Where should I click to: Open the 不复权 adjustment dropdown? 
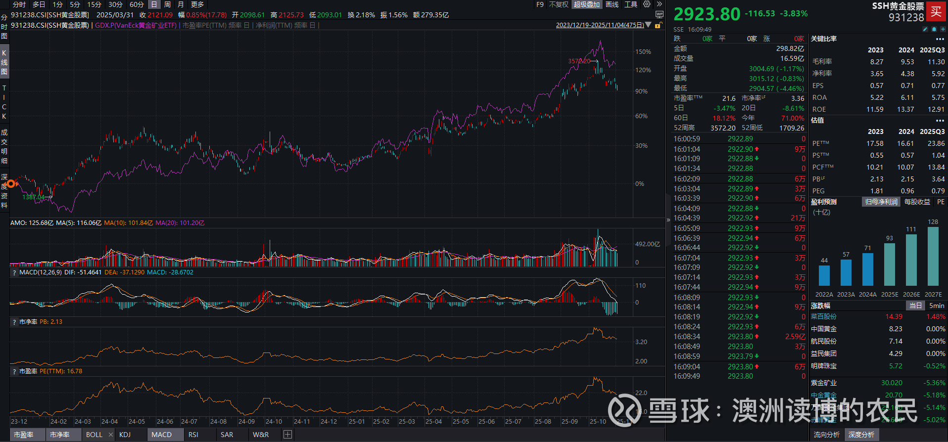[x=559, y=4]
